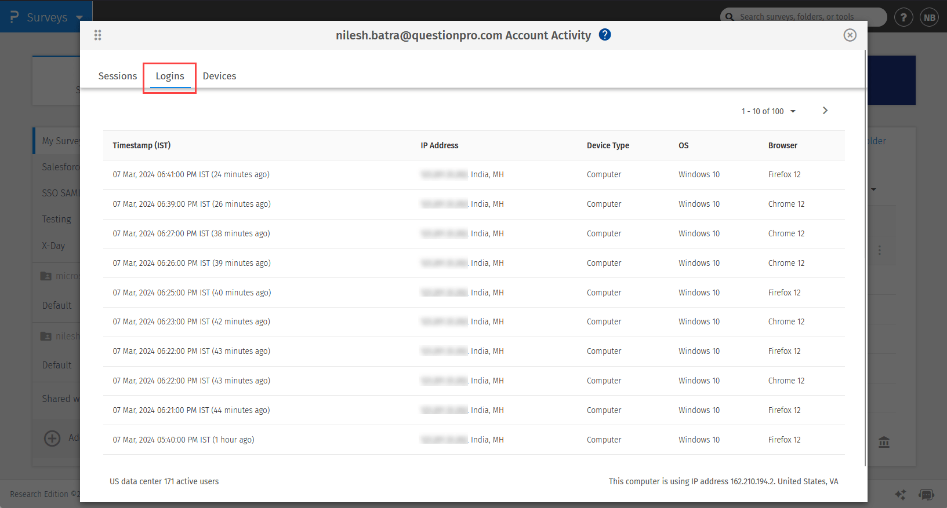The image size is (947, 508).
Task: Go to next page of logins
Action: coord(825,111)
